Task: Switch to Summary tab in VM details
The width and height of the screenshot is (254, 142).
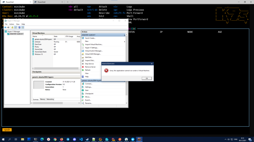Action: click(x=36, y=99)
